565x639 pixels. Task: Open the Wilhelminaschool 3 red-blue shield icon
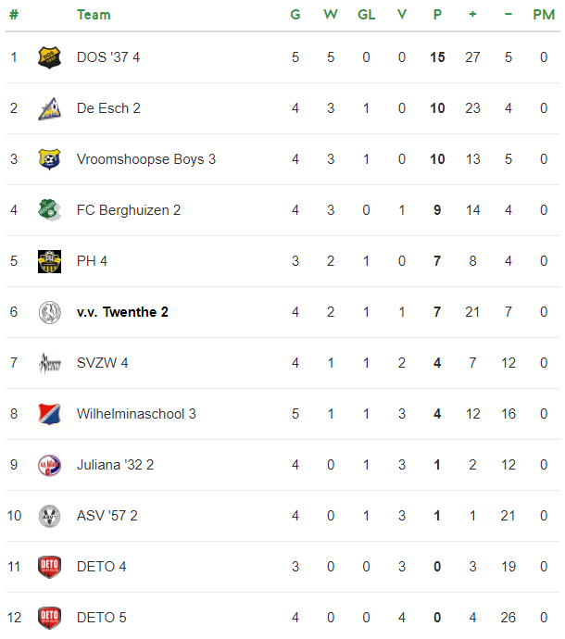(49, 414)
